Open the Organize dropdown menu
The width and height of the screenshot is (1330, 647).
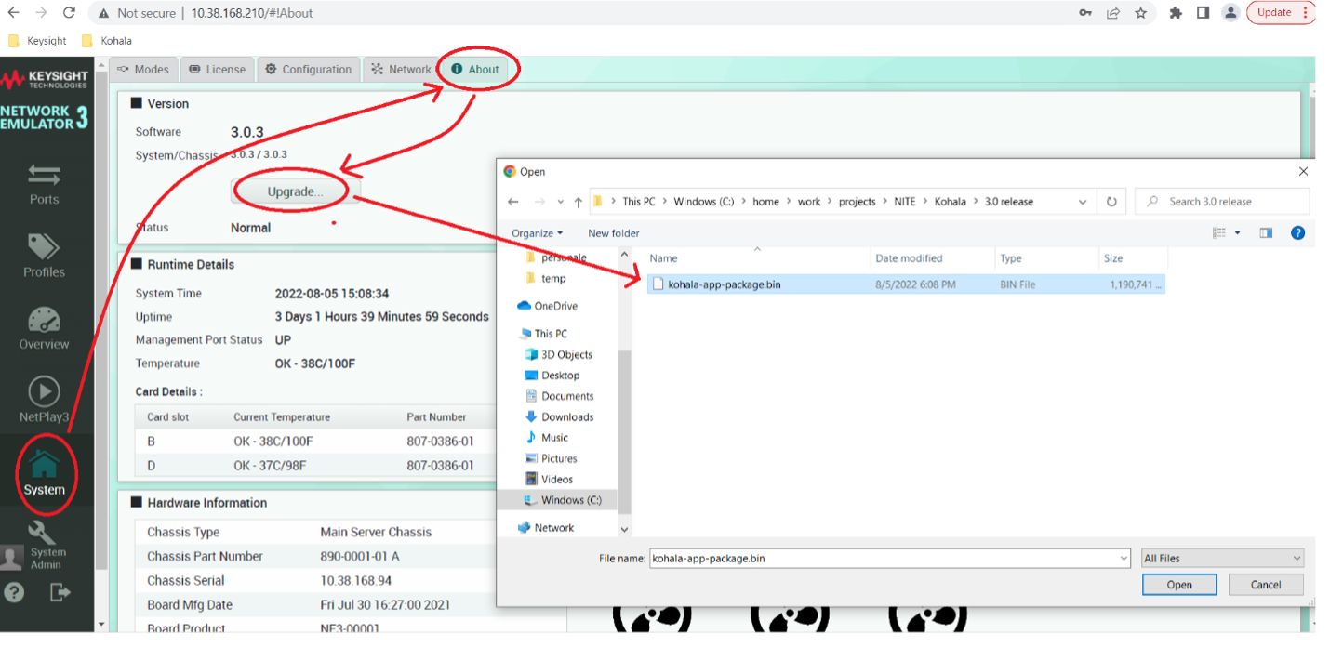pos(537,233)
